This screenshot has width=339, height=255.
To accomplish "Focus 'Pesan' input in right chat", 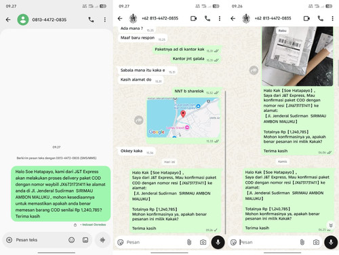I will point(269,242).
